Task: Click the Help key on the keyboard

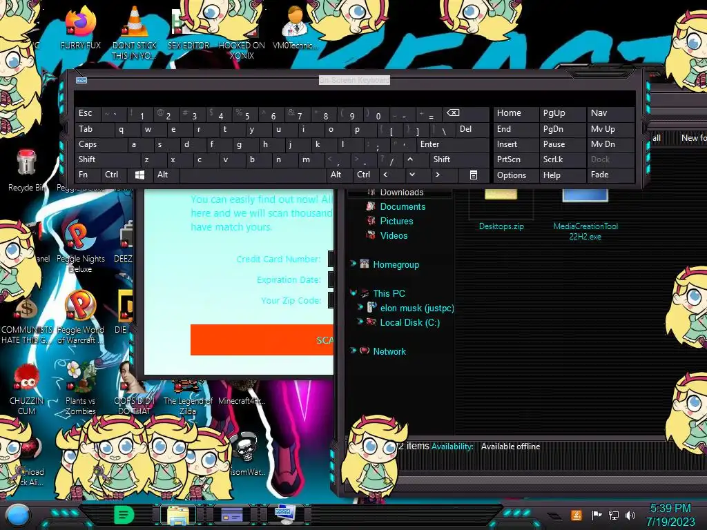Action: [562, 175]
